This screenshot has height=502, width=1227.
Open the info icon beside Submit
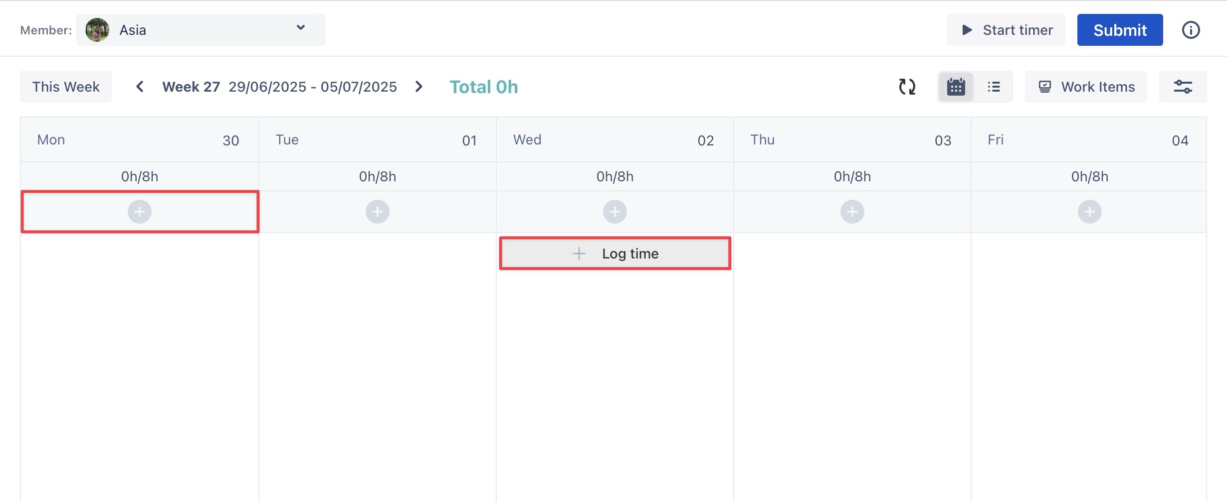click(x=1191, y=30)
